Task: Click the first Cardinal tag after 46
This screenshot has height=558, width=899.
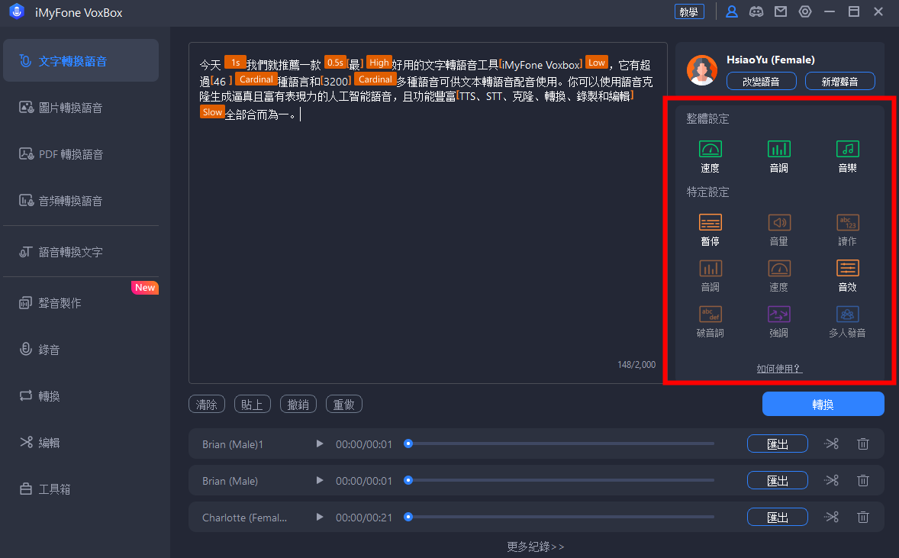Action: 256,79
